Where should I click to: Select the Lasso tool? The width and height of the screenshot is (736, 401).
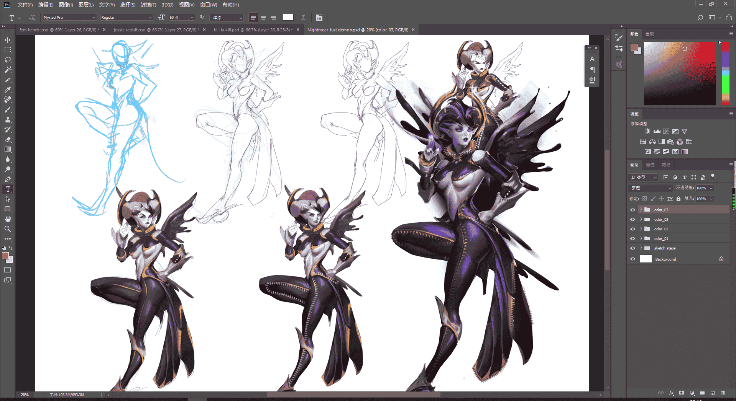click(x=8, y=60)
